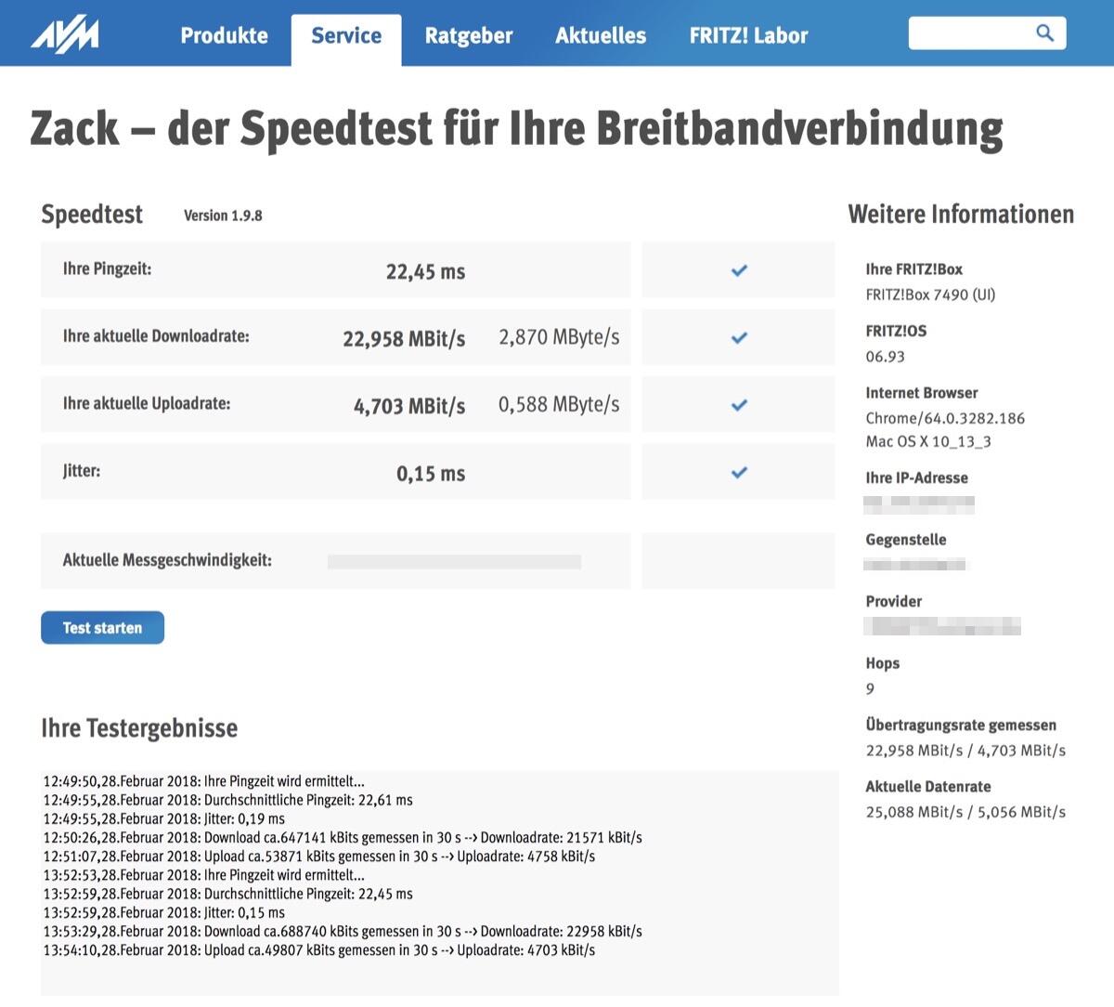Viewport: 1114px width, 1007px height.
Task: Open the Ratgeber navigation item
Action: 469,35
